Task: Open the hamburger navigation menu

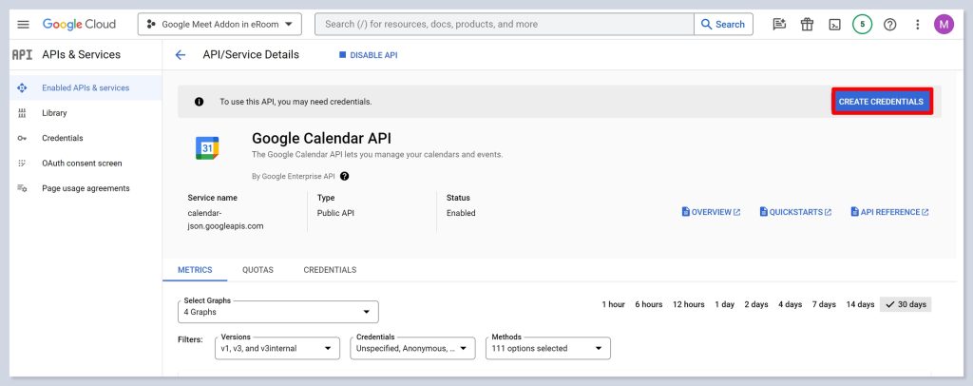Action: (24, 24)
